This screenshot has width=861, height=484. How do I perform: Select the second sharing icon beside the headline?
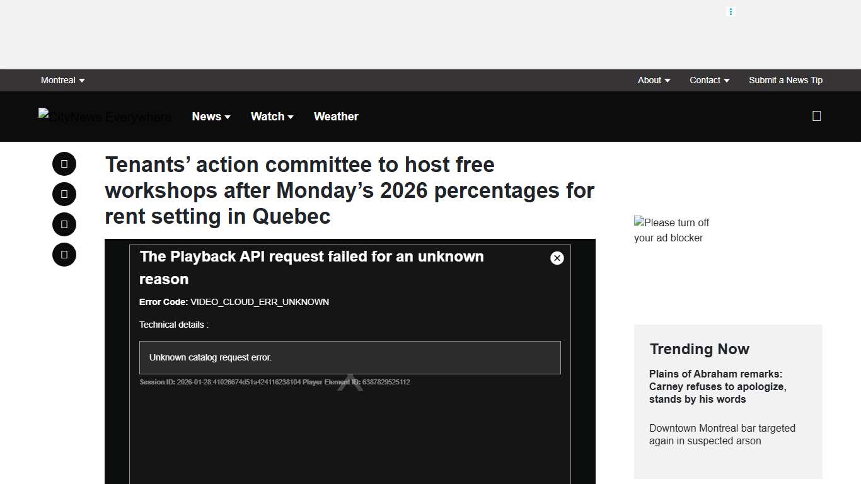[64, 194]
